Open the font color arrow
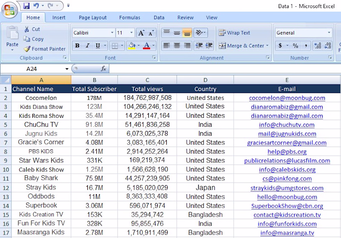 point(153,46)
